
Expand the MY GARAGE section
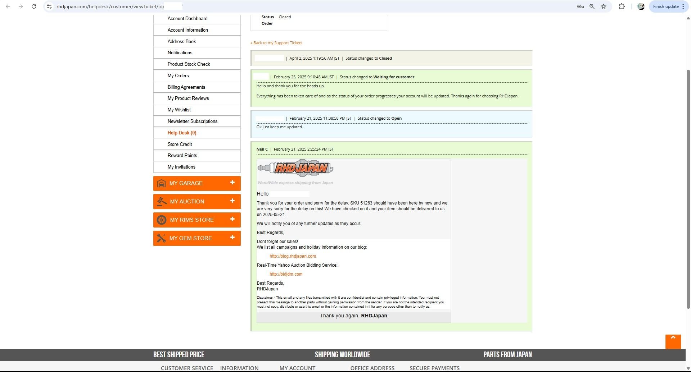[x=197, y=183]
